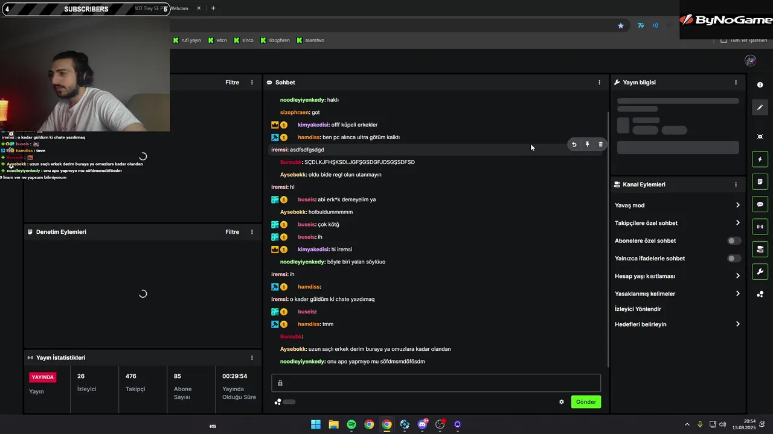
Task: Click the 7TV extension icon in the browser toolbar
Action: click(641, 25)
